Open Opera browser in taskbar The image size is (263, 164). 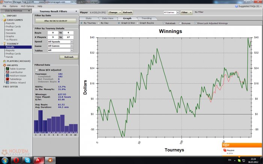16,160
